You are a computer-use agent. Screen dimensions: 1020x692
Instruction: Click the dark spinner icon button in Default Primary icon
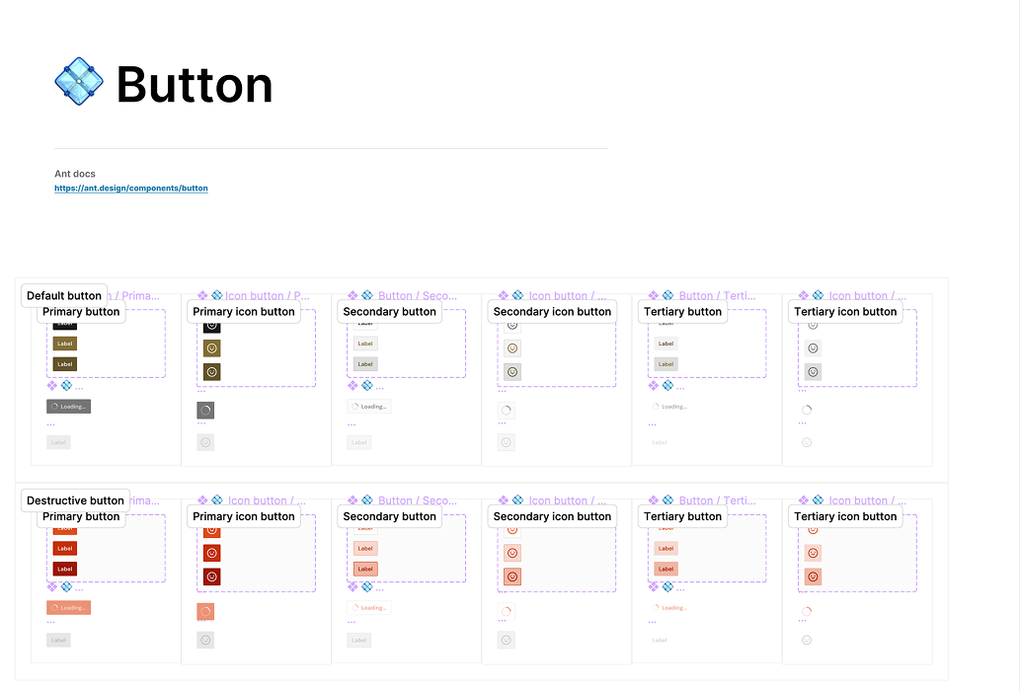(x=205, y=411)
